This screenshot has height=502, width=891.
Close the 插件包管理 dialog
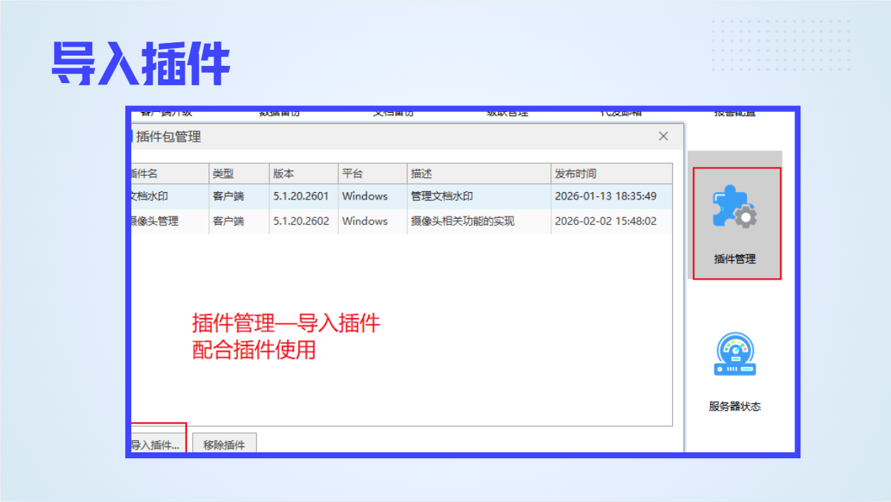click(663, 136)
